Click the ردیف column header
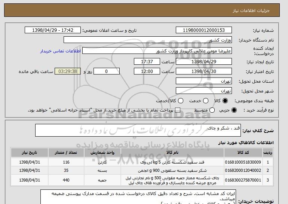 [x=268, y=153]
